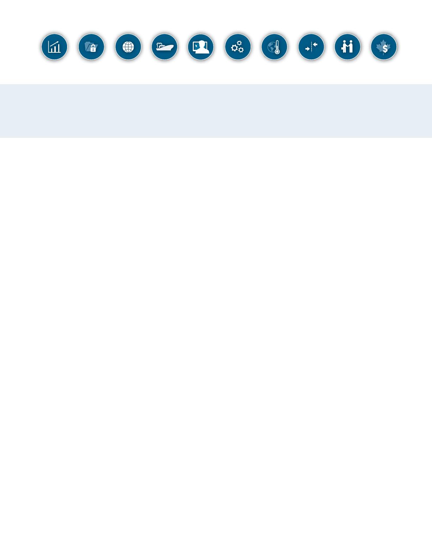Choose the padlock folder security circle
Image resolution: width=432 pixels, height=560 pixels.
[91, 47]
